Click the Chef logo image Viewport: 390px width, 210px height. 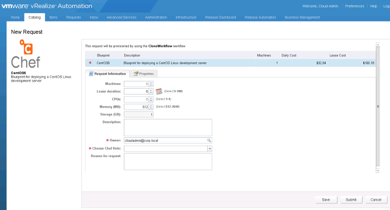(x=26, y=54)
